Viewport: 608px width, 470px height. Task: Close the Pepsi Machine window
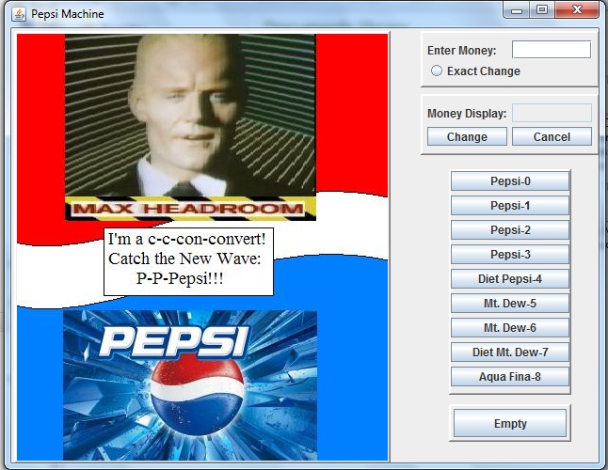click(577, 10)
